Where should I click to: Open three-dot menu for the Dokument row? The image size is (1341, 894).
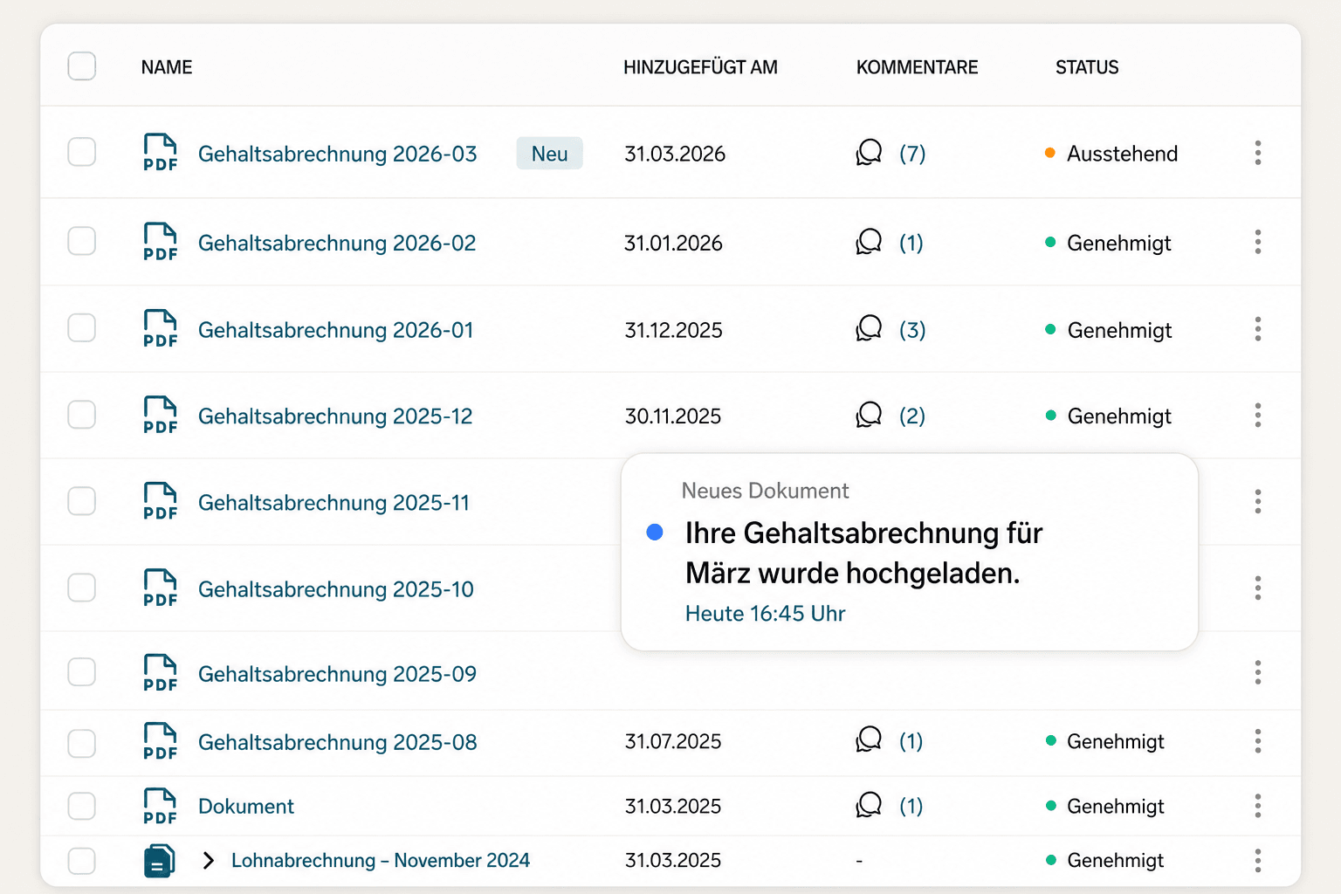pyautogui.click(x=1258, y=806)
